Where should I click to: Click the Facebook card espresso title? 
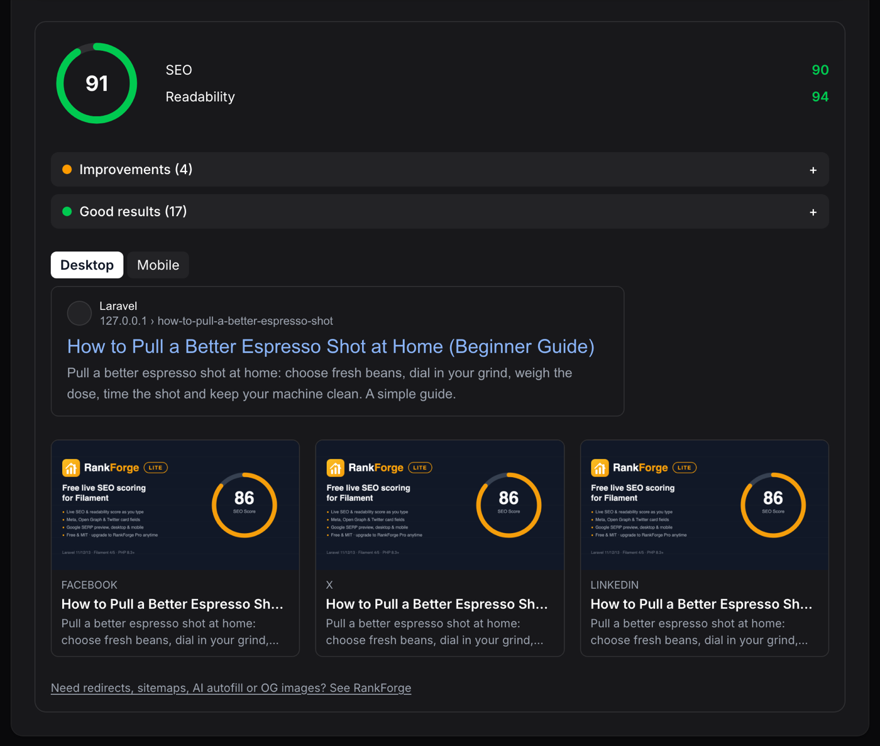(172, 604)
